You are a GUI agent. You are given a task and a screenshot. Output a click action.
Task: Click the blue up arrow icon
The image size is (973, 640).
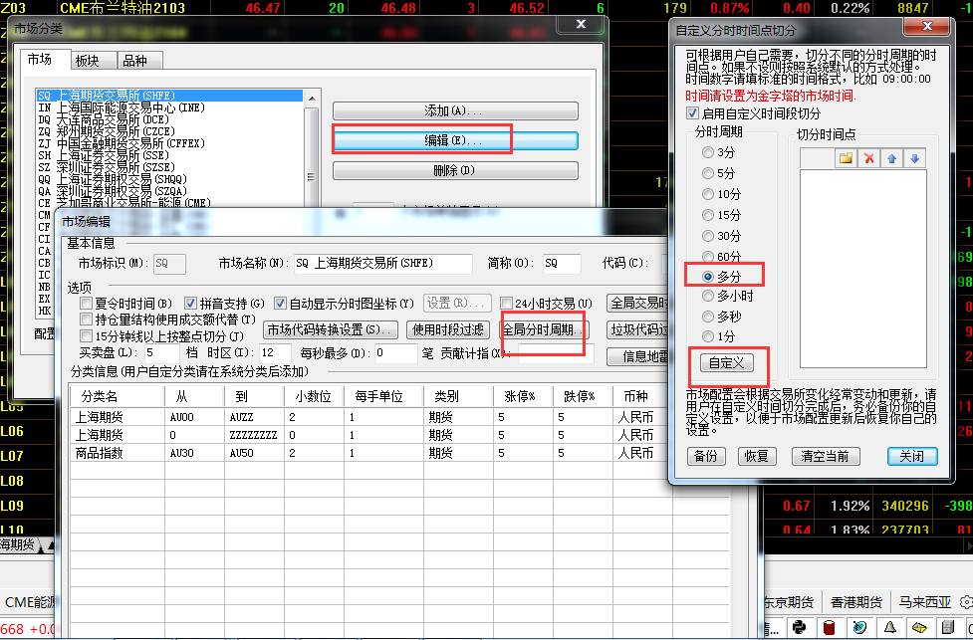tap(892, 158)
